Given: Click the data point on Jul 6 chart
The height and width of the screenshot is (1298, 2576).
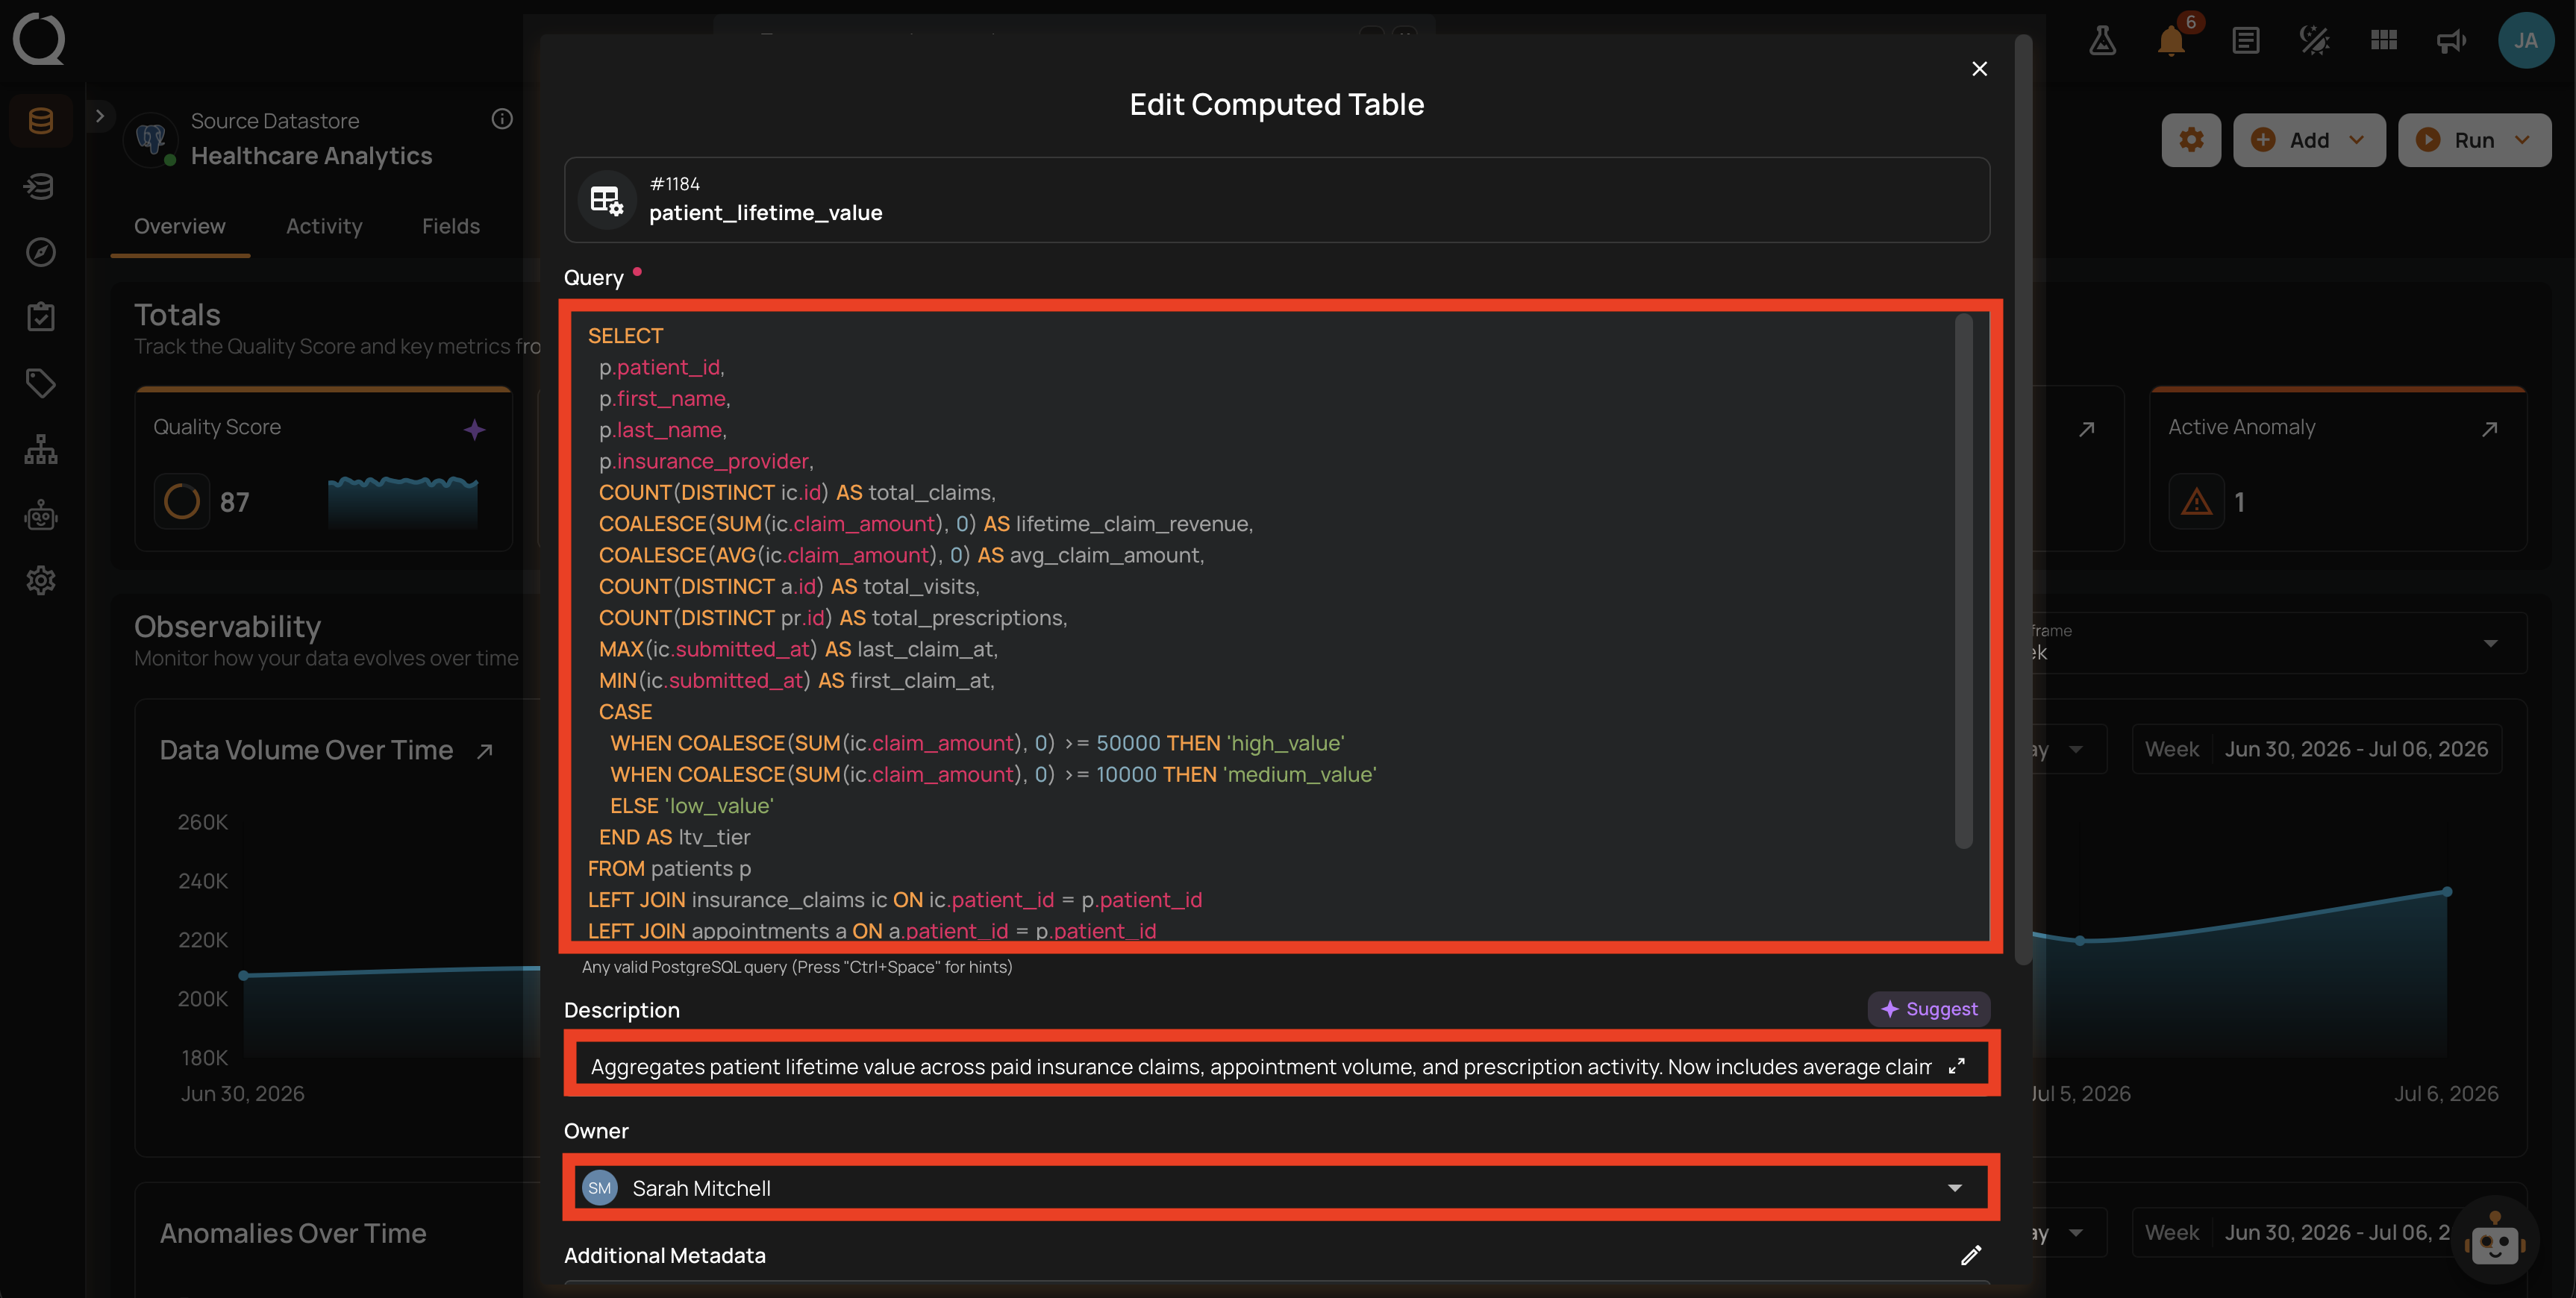Looking at the screenshot, I should pyautogui.click(x=2447, y=891).
